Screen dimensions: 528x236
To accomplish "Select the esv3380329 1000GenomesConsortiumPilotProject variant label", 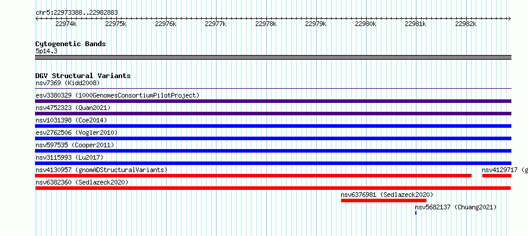I will 117,95.
